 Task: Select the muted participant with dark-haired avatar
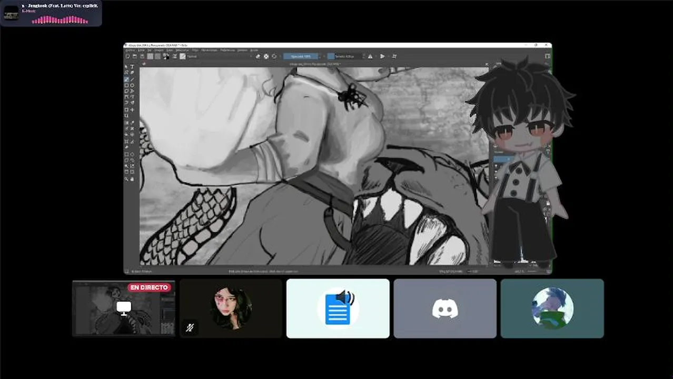[x=231, y=308]
